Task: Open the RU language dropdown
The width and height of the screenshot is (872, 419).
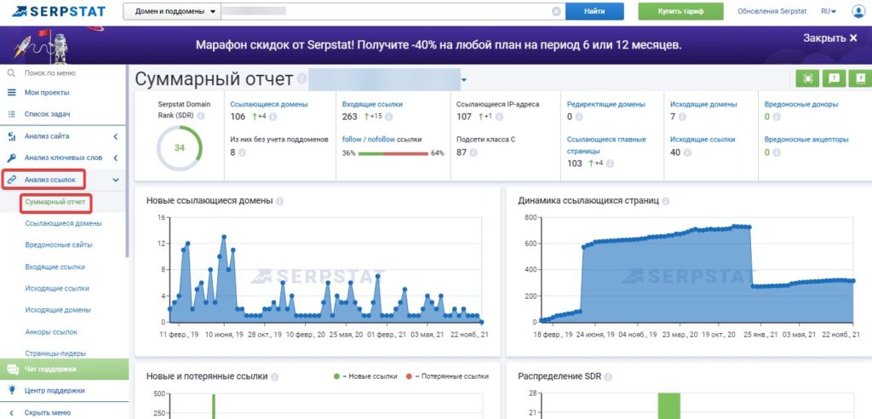Action: click(829, 11)
